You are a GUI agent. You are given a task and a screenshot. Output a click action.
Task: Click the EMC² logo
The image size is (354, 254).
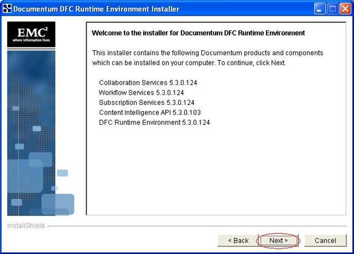tap(31, 34)
